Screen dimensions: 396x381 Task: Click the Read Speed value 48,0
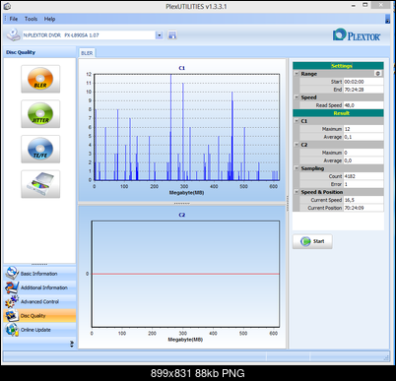coord(363,105)
